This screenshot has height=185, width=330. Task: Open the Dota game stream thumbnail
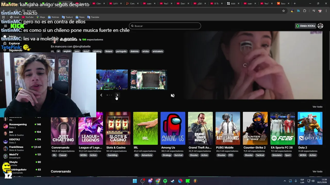tap(112, 80)
